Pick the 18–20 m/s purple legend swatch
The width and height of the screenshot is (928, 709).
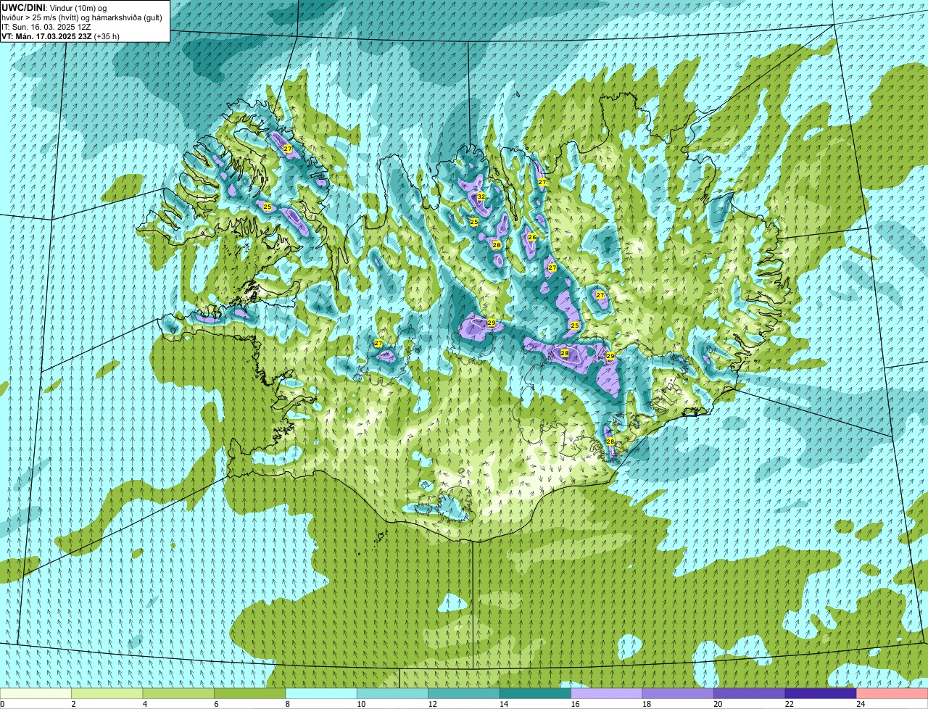coord(678,693)
